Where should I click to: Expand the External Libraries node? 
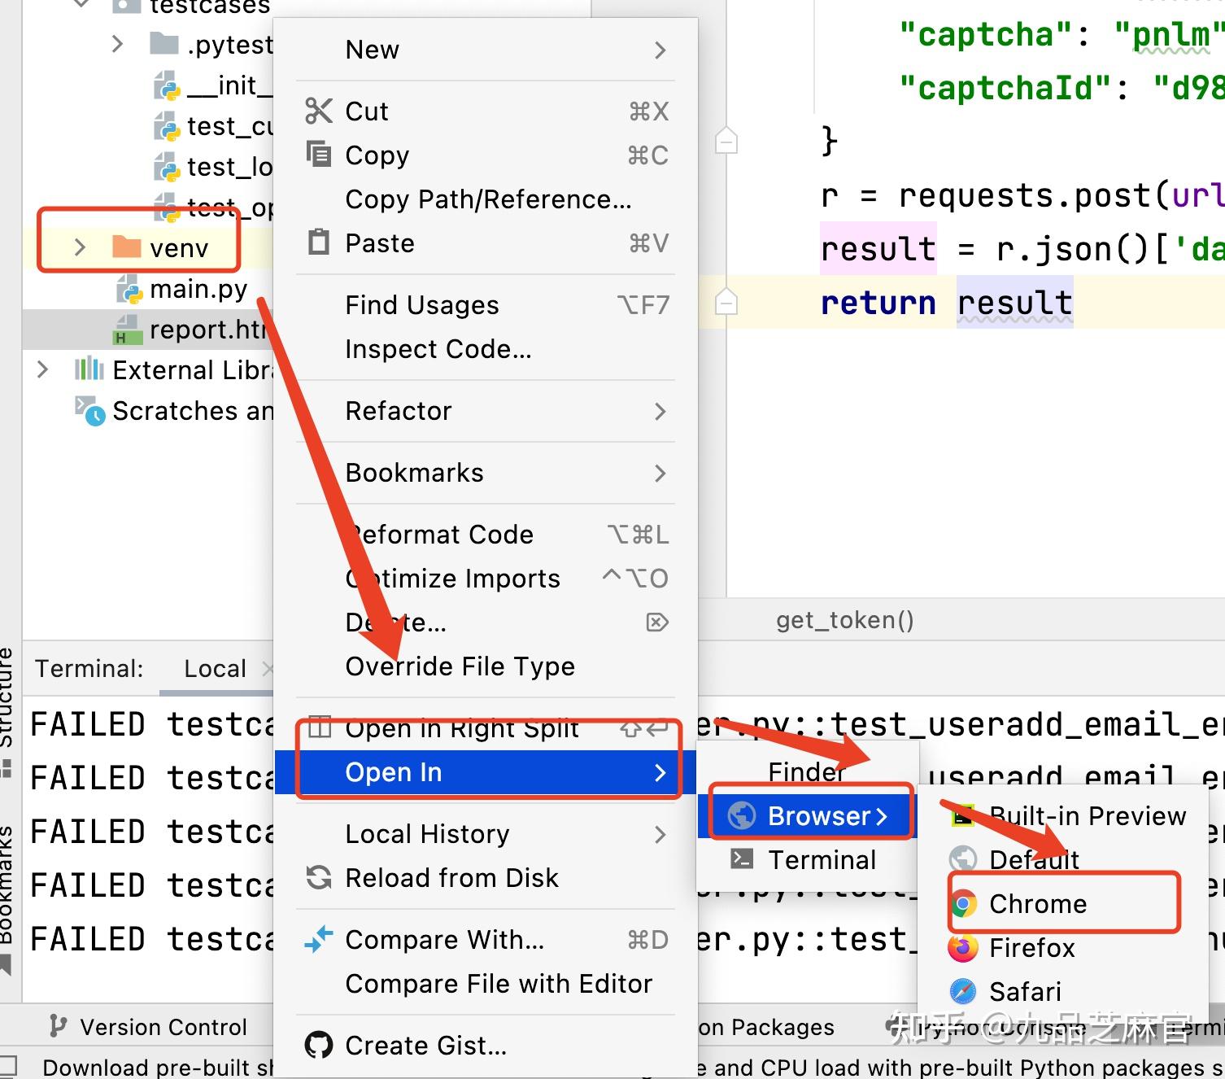pos(43,370)
